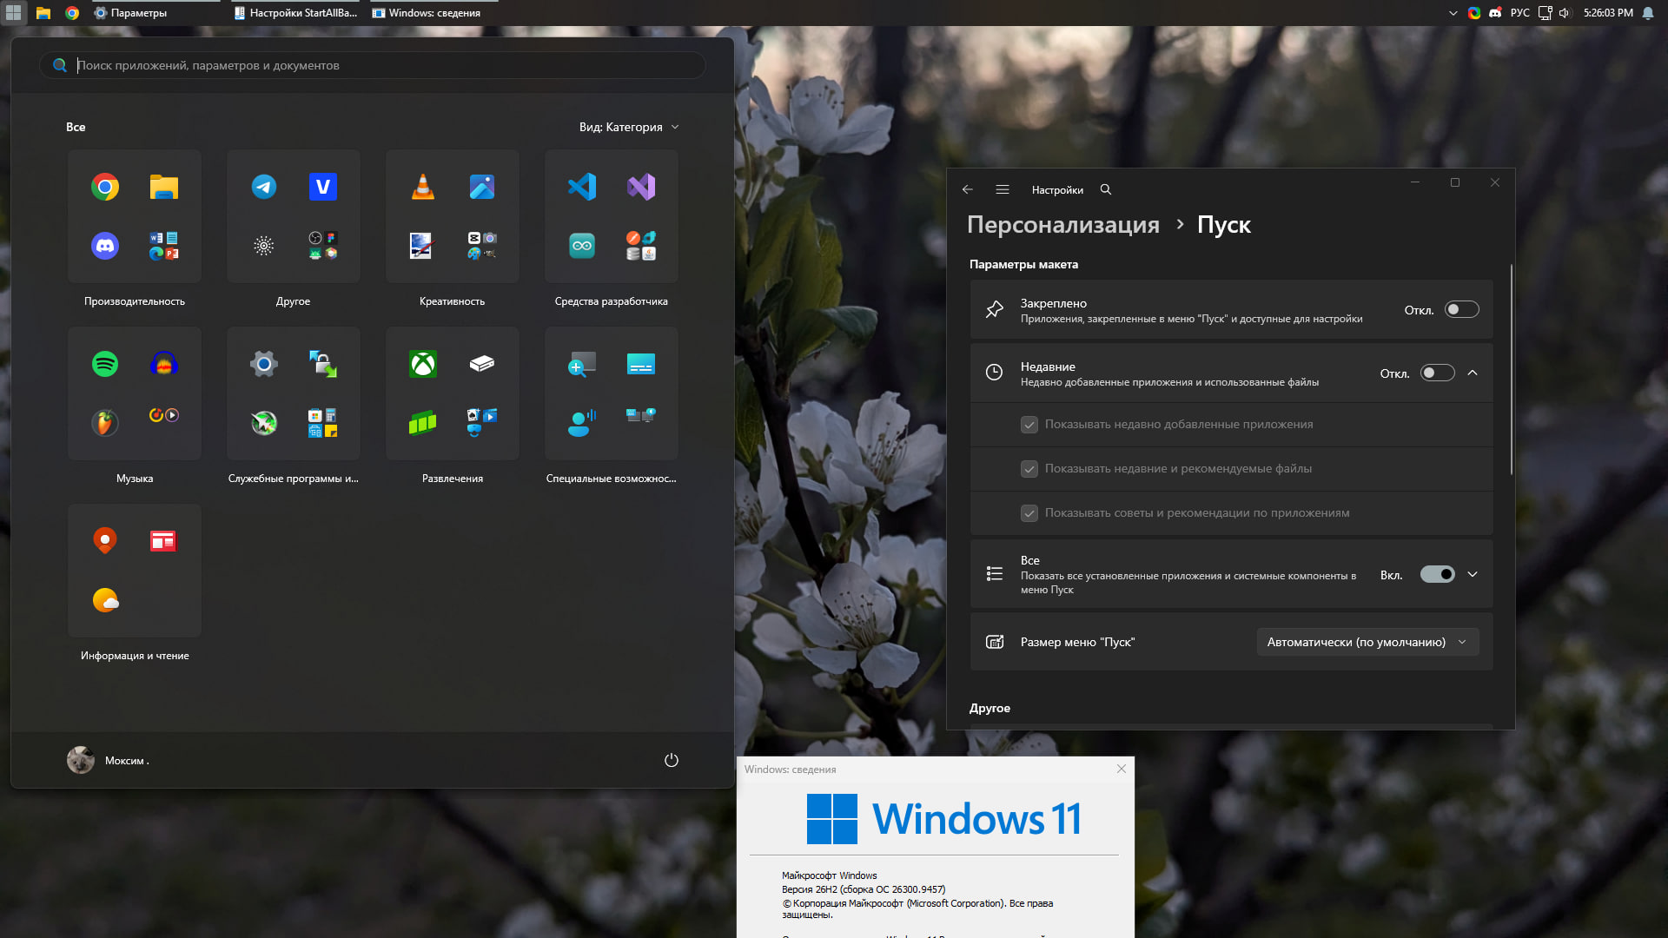
Task: Launch Telegram from the Другое category
Action: point(264,187)
